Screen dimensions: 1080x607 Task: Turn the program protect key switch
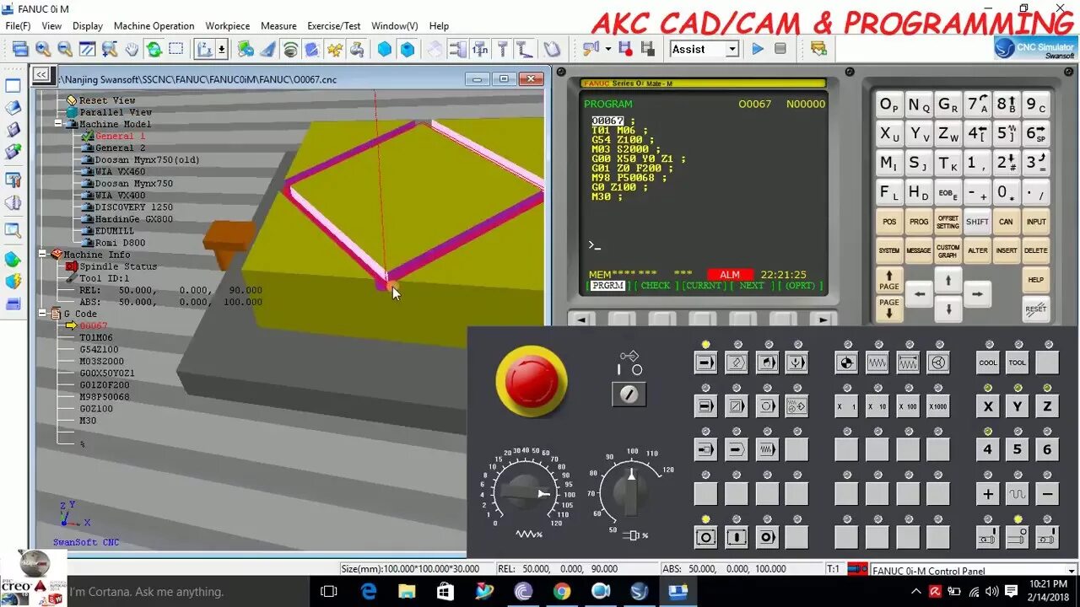tap(629, 394)
